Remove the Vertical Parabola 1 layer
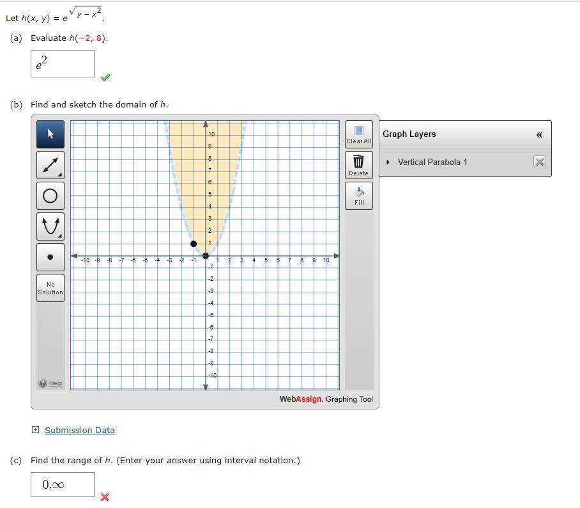This screenshot has height=508, width=580. click(x=539, y=162)
